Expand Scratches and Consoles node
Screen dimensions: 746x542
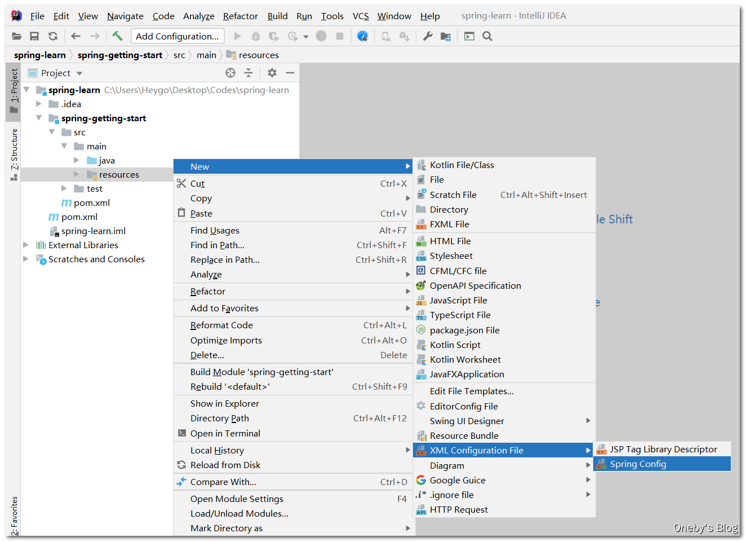click(x=26, y=259)
